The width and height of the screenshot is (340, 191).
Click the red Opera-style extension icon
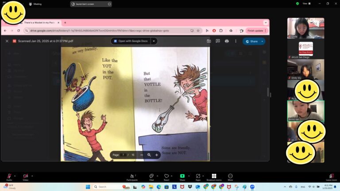[214, 31]
